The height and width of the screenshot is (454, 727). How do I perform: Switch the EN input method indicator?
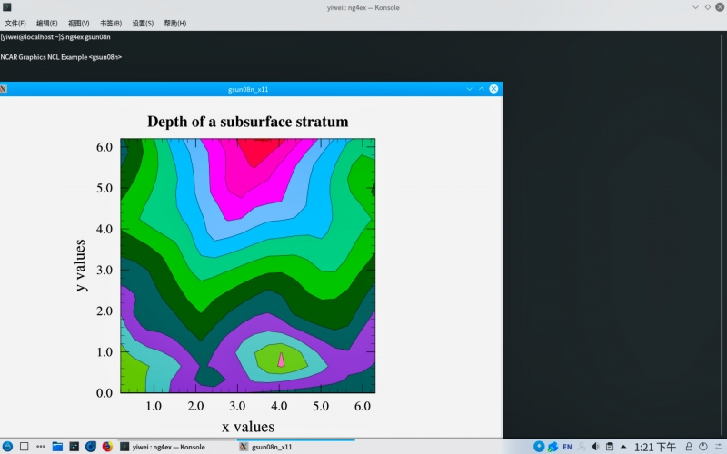[567, 447]
